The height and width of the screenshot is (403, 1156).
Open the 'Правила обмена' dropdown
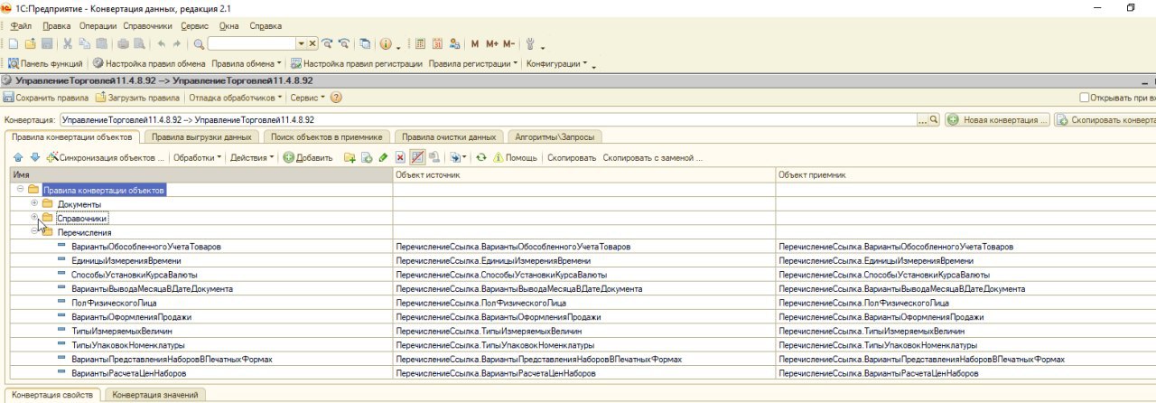[x=247, y=64]
